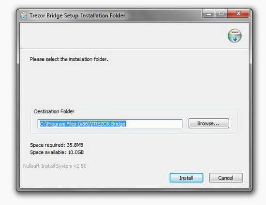Click the NSIS installer globe icon
The image size is (266, 205).
235,36
